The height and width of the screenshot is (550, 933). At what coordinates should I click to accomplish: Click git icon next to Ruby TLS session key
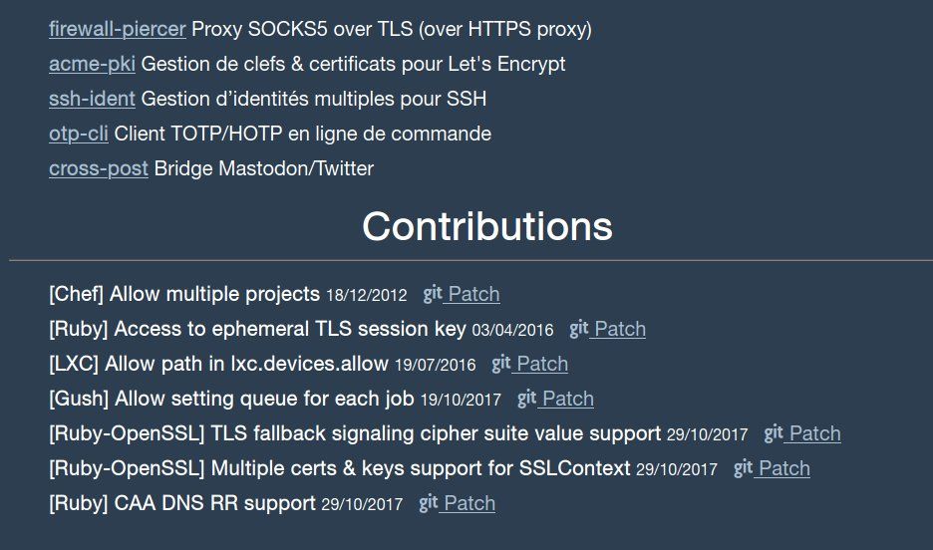click(x=579, y=328)
